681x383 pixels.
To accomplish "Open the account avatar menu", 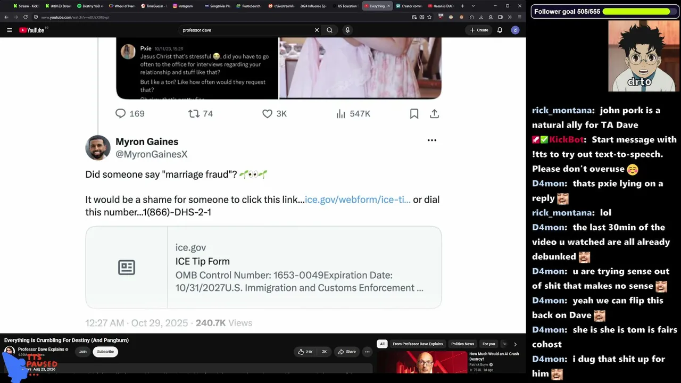I will [x=515, y=30].
